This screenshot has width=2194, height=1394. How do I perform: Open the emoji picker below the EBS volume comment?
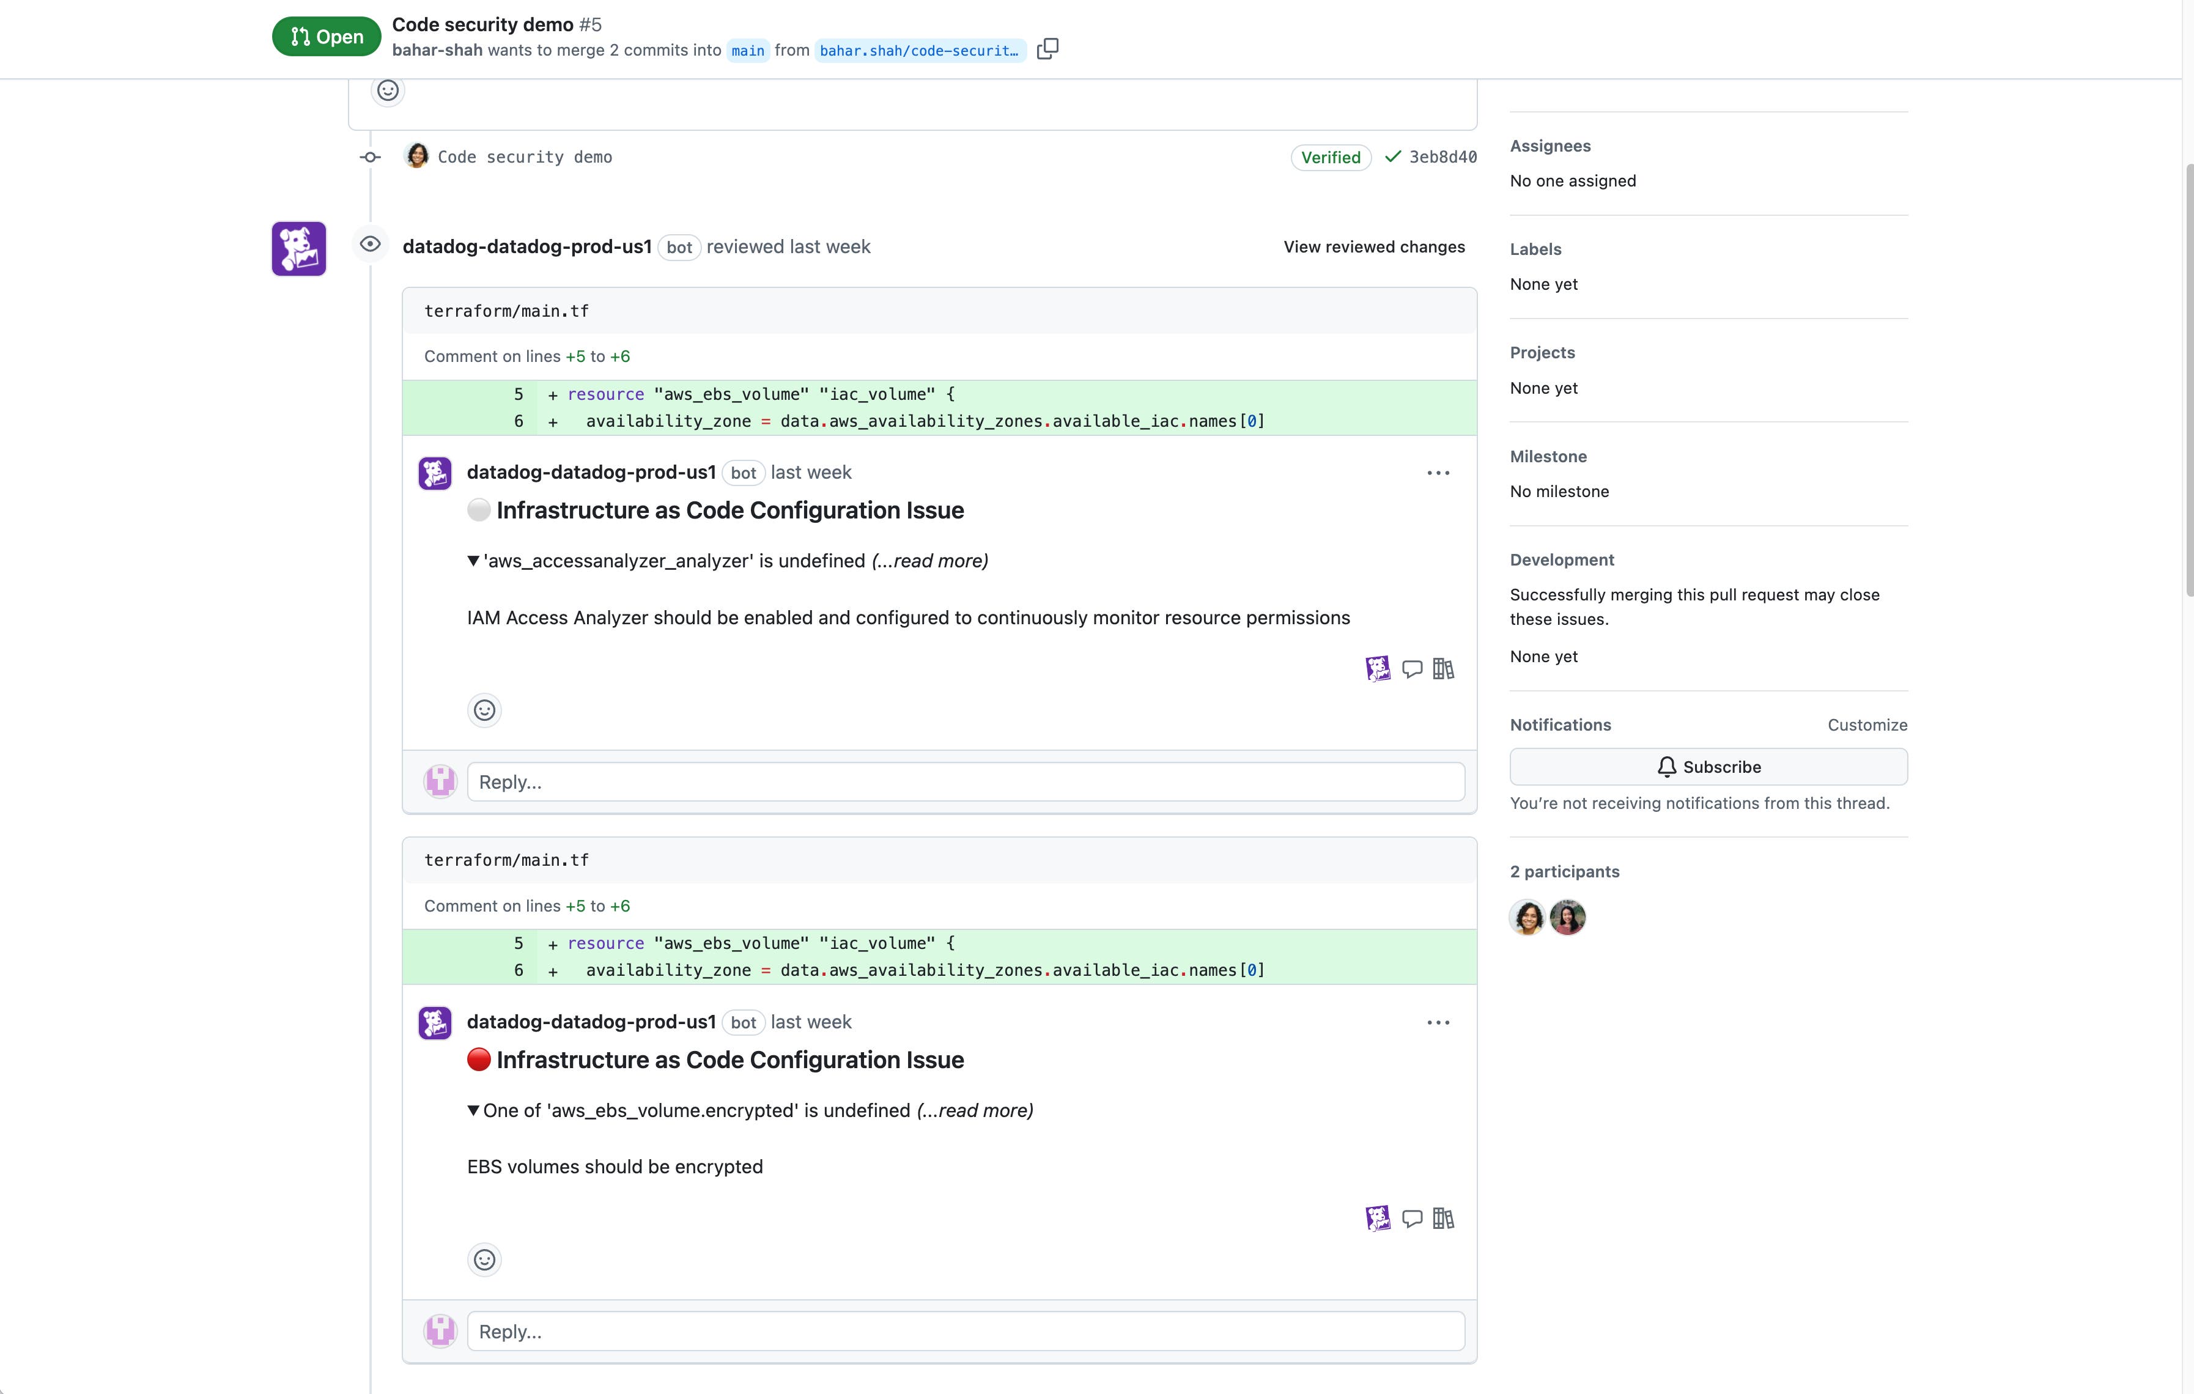(x=484, y=1259)
